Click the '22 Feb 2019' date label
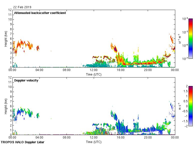 [22, 7]
